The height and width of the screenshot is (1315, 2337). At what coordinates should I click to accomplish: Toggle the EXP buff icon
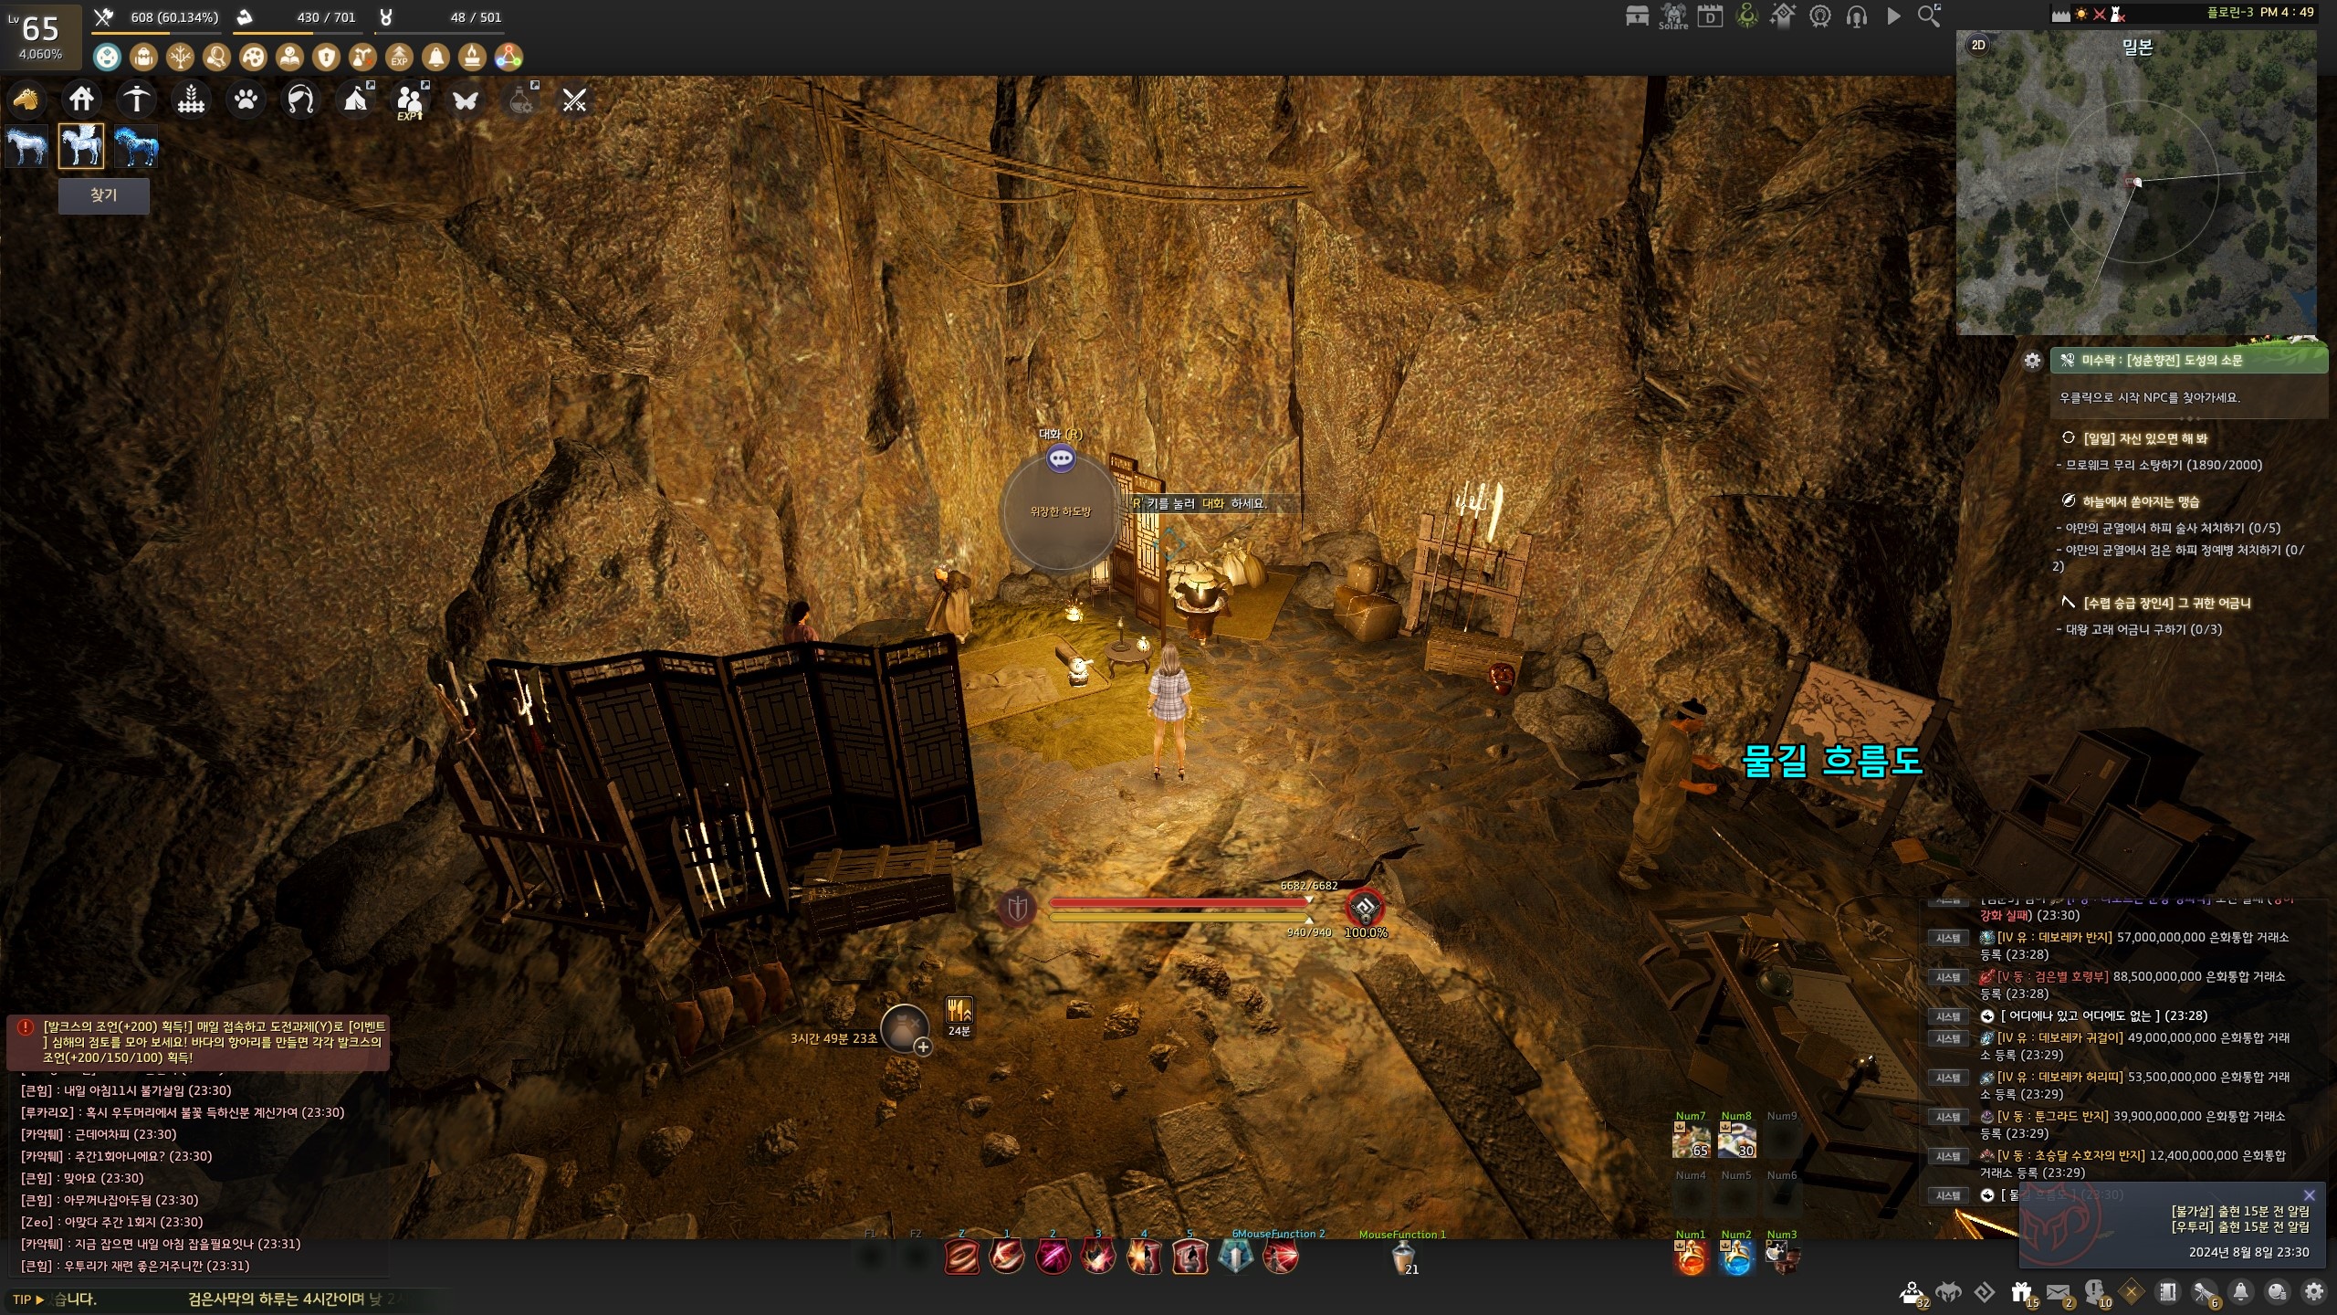tap(399, 58)
